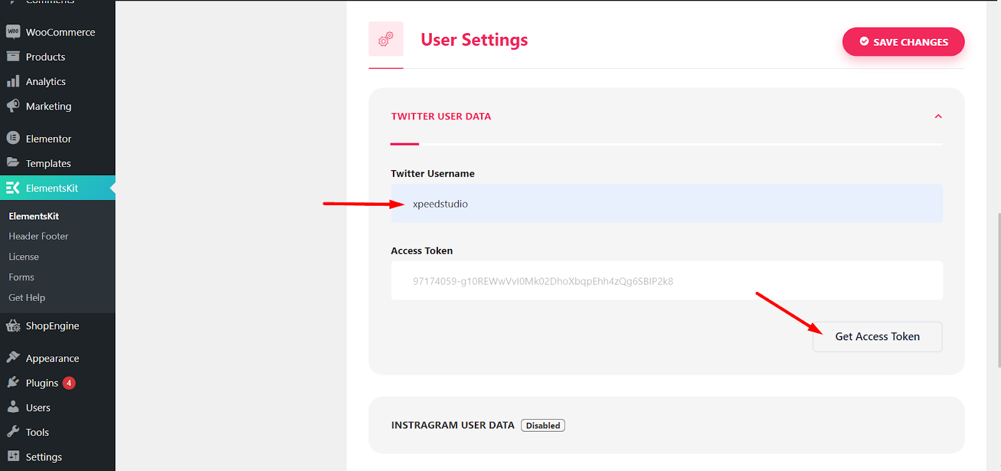
Task: Click the Marketing megaphone icon
Action: 13,106
